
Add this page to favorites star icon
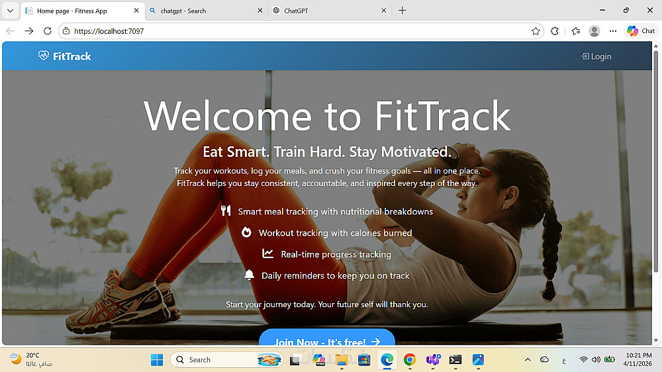(x=536, y=31)
